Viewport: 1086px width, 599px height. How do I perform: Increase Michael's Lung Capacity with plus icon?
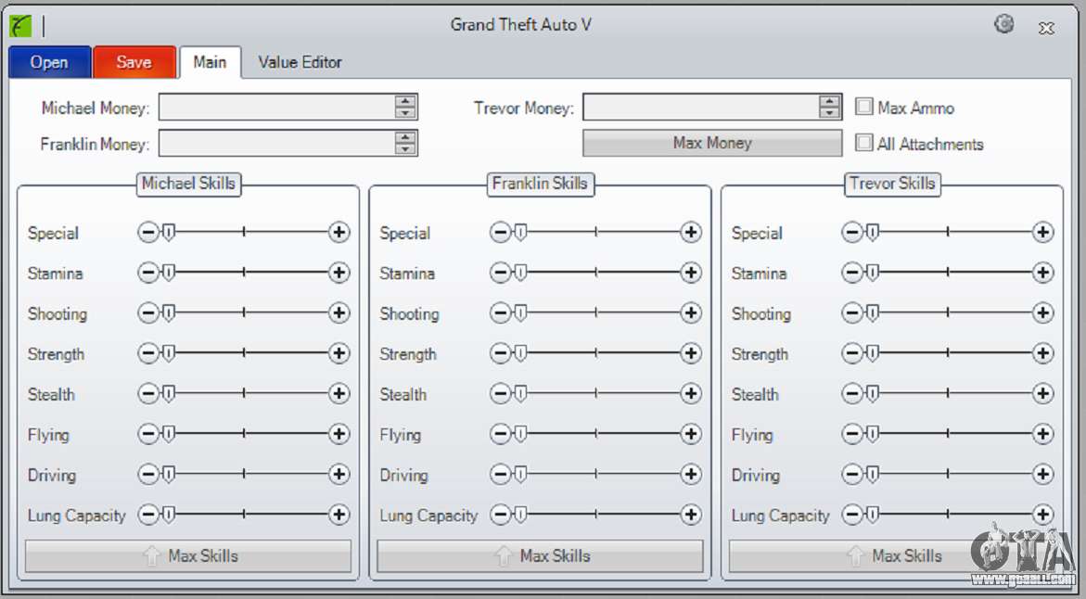pos(339,514)
